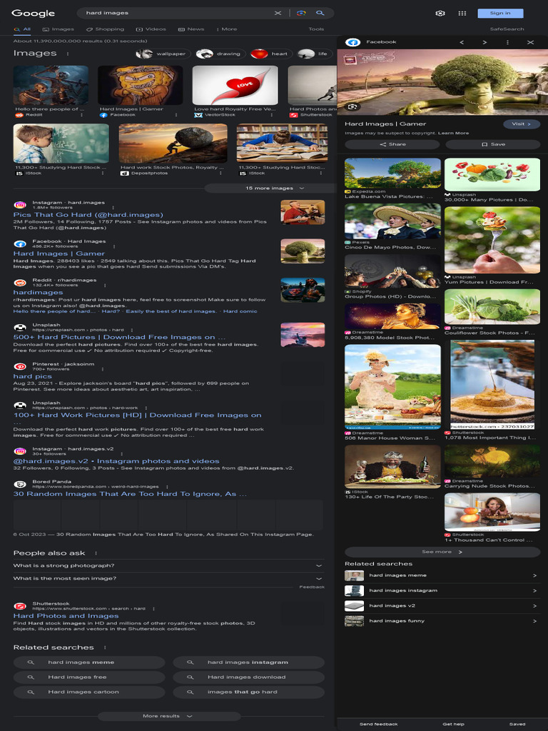Save the previewed image

(x=493, y=144)
